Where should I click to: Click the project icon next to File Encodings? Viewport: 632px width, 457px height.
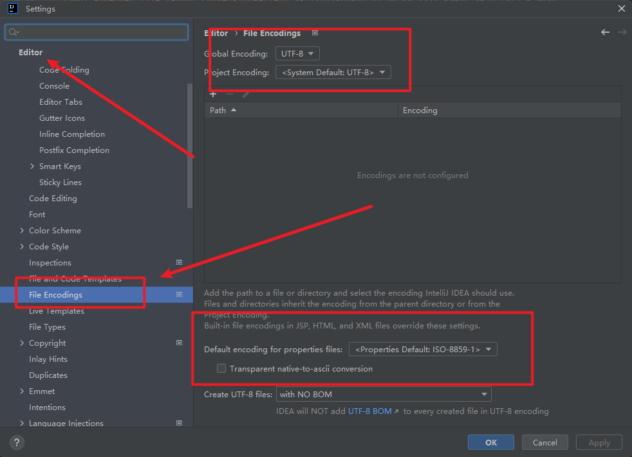click(180, 294)
